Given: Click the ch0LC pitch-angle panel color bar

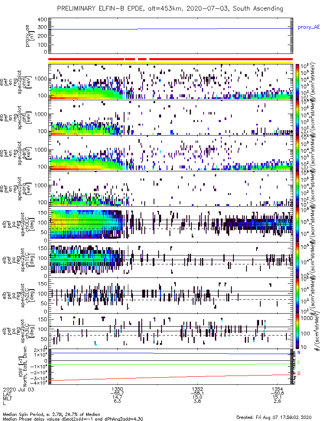Looking at the screenshot, I should click(x=297, y=224).
